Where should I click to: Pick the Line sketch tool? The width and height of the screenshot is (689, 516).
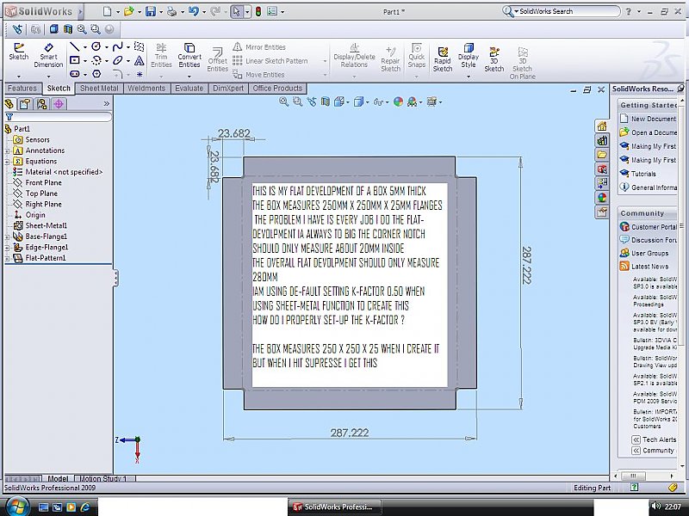[75, 46]
